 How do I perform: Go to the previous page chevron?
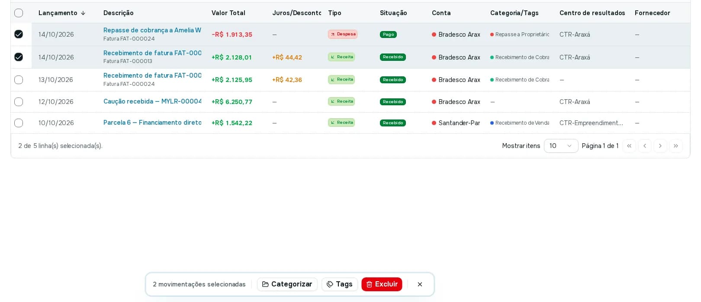[645, 146]
